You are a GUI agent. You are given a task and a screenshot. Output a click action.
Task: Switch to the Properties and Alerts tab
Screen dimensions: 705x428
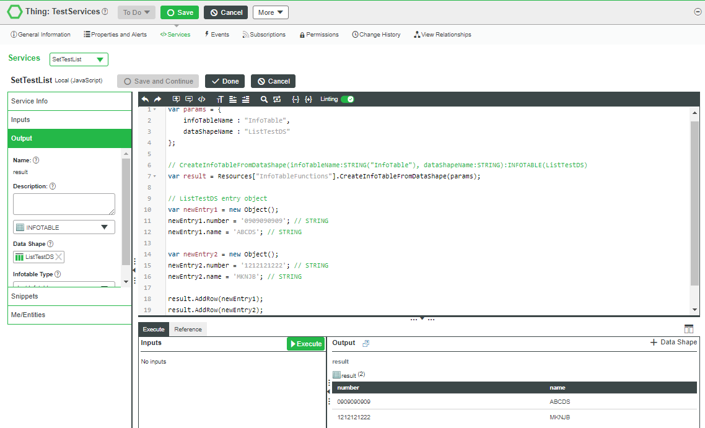(x=115, y=35)
